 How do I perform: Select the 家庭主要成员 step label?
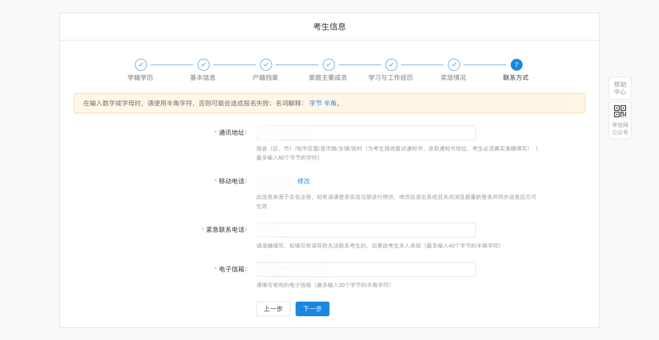[x=328, y=78]
